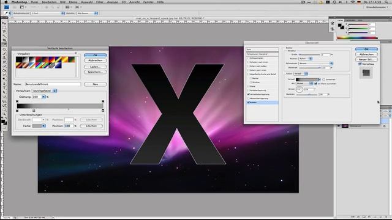Click Neuer Stil in layer style dialog

(366, 59)
